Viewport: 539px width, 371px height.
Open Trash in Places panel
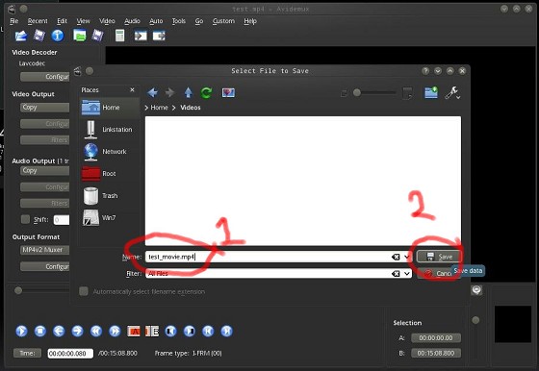click(110, 196)
